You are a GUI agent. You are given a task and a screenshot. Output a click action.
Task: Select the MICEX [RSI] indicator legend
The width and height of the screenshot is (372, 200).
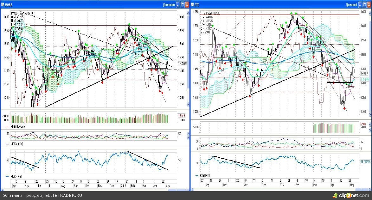pos(18,176)
